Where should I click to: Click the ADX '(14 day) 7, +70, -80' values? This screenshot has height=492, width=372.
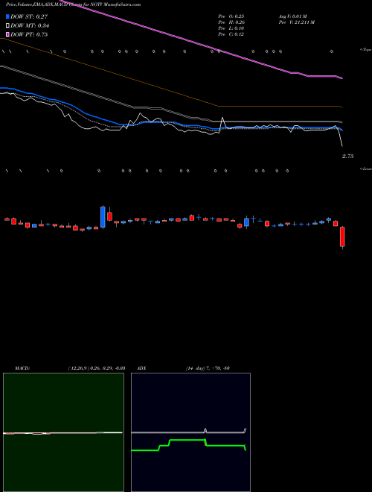click(x=207, y=368)
